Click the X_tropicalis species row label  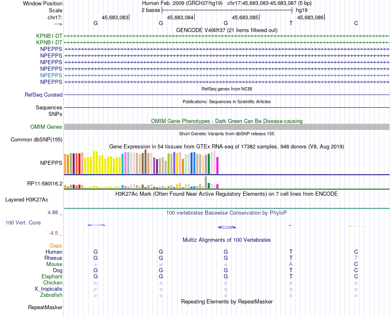click(48, 289)
